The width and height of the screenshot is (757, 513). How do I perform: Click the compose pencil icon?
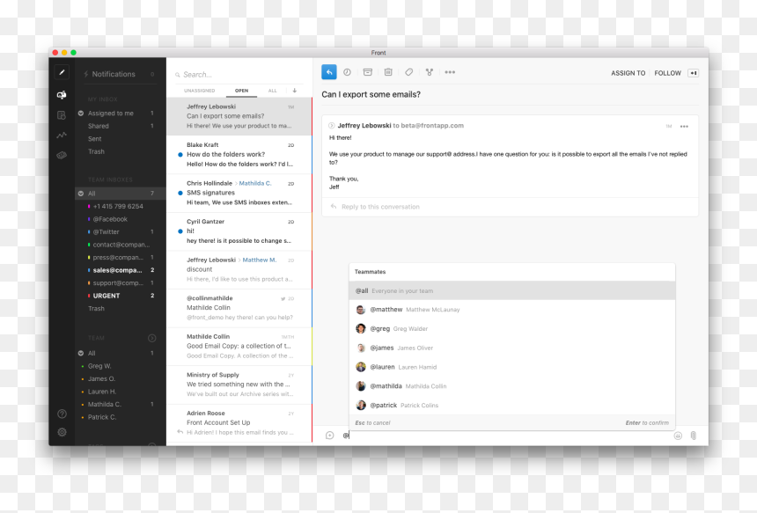coord(62,72)
